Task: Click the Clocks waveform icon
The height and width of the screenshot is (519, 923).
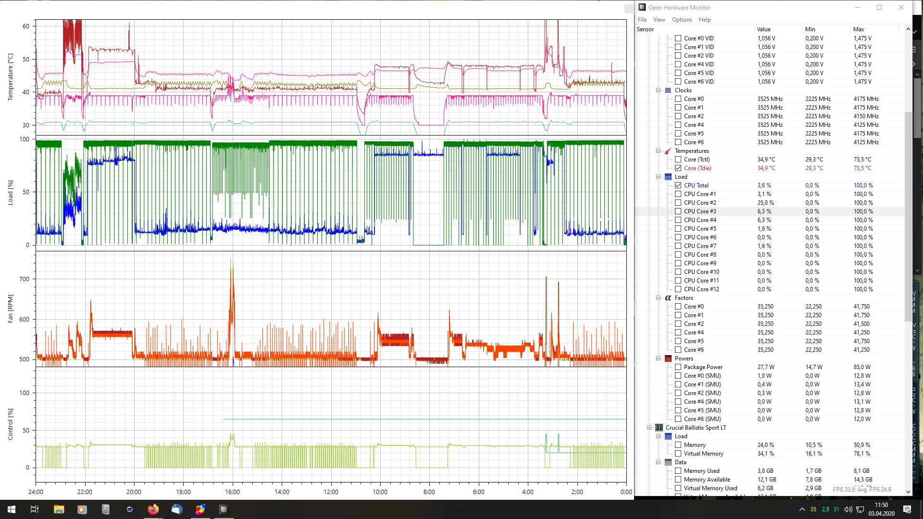Action: 668,90
